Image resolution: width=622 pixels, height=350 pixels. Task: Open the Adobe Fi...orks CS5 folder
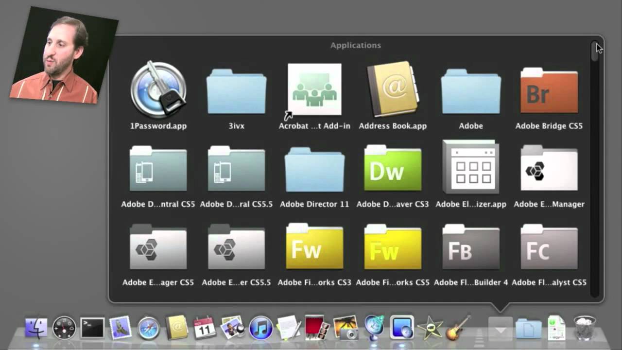(393, 247)
